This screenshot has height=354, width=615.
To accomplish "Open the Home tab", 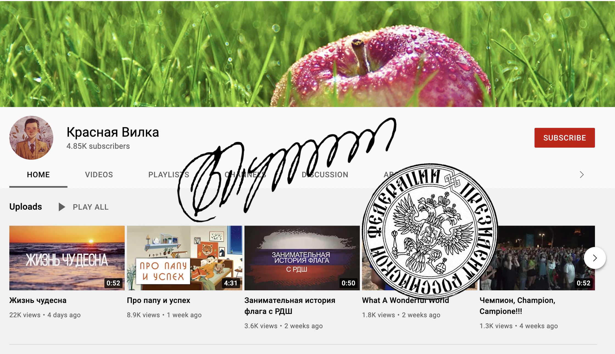I will (38, 175).
